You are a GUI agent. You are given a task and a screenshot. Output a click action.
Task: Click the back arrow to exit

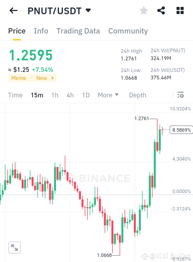tap(13, 10)
